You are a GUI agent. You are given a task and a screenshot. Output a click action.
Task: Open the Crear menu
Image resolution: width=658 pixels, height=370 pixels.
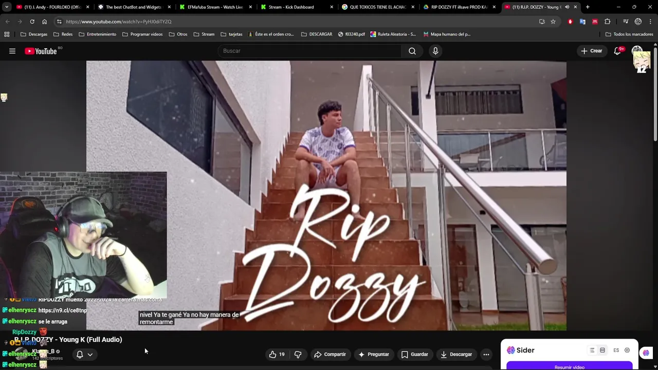(591, 51)
